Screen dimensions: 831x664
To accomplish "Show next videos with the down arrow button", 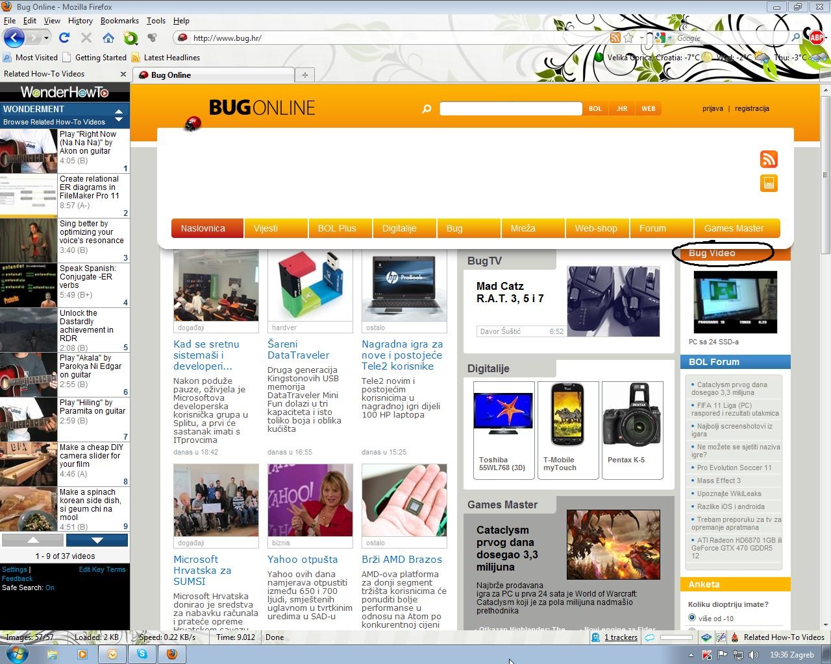I will click(x=97, y=540).
